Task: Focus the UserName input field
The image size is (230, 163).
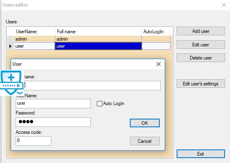Action: [53, 103]
